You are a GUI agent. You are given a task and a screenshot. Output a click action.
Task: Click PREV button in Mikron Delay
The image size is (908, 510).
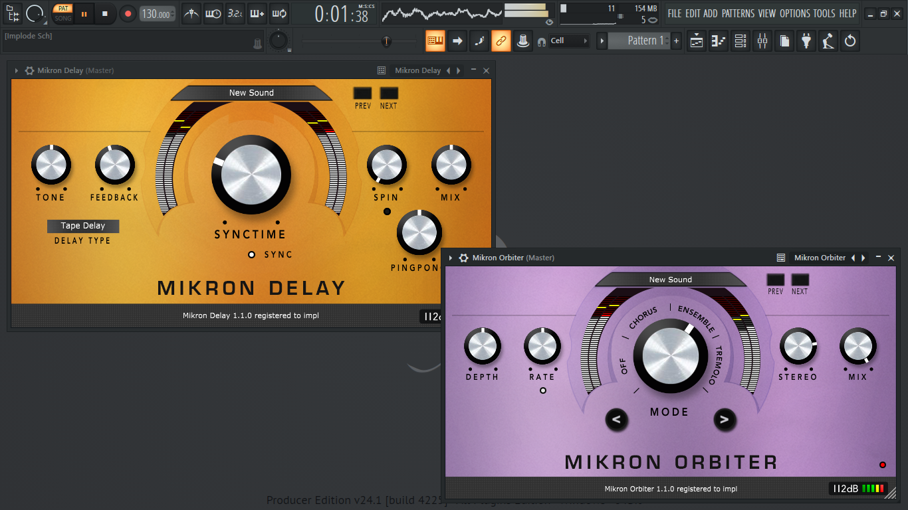click(363, 94)
